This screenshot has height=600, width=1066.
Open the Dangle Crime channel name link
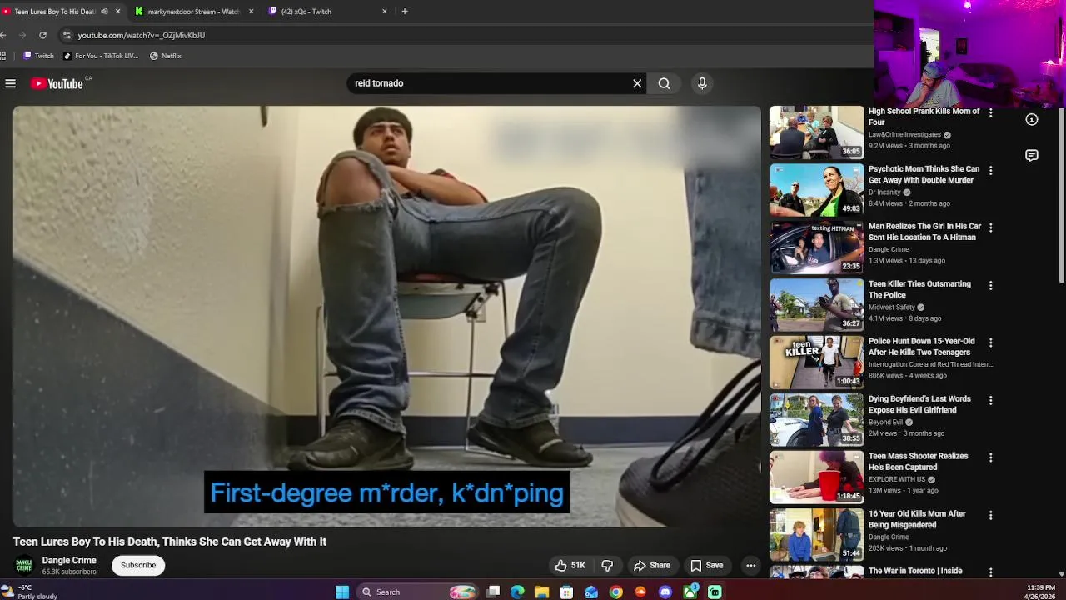point(69,561)
